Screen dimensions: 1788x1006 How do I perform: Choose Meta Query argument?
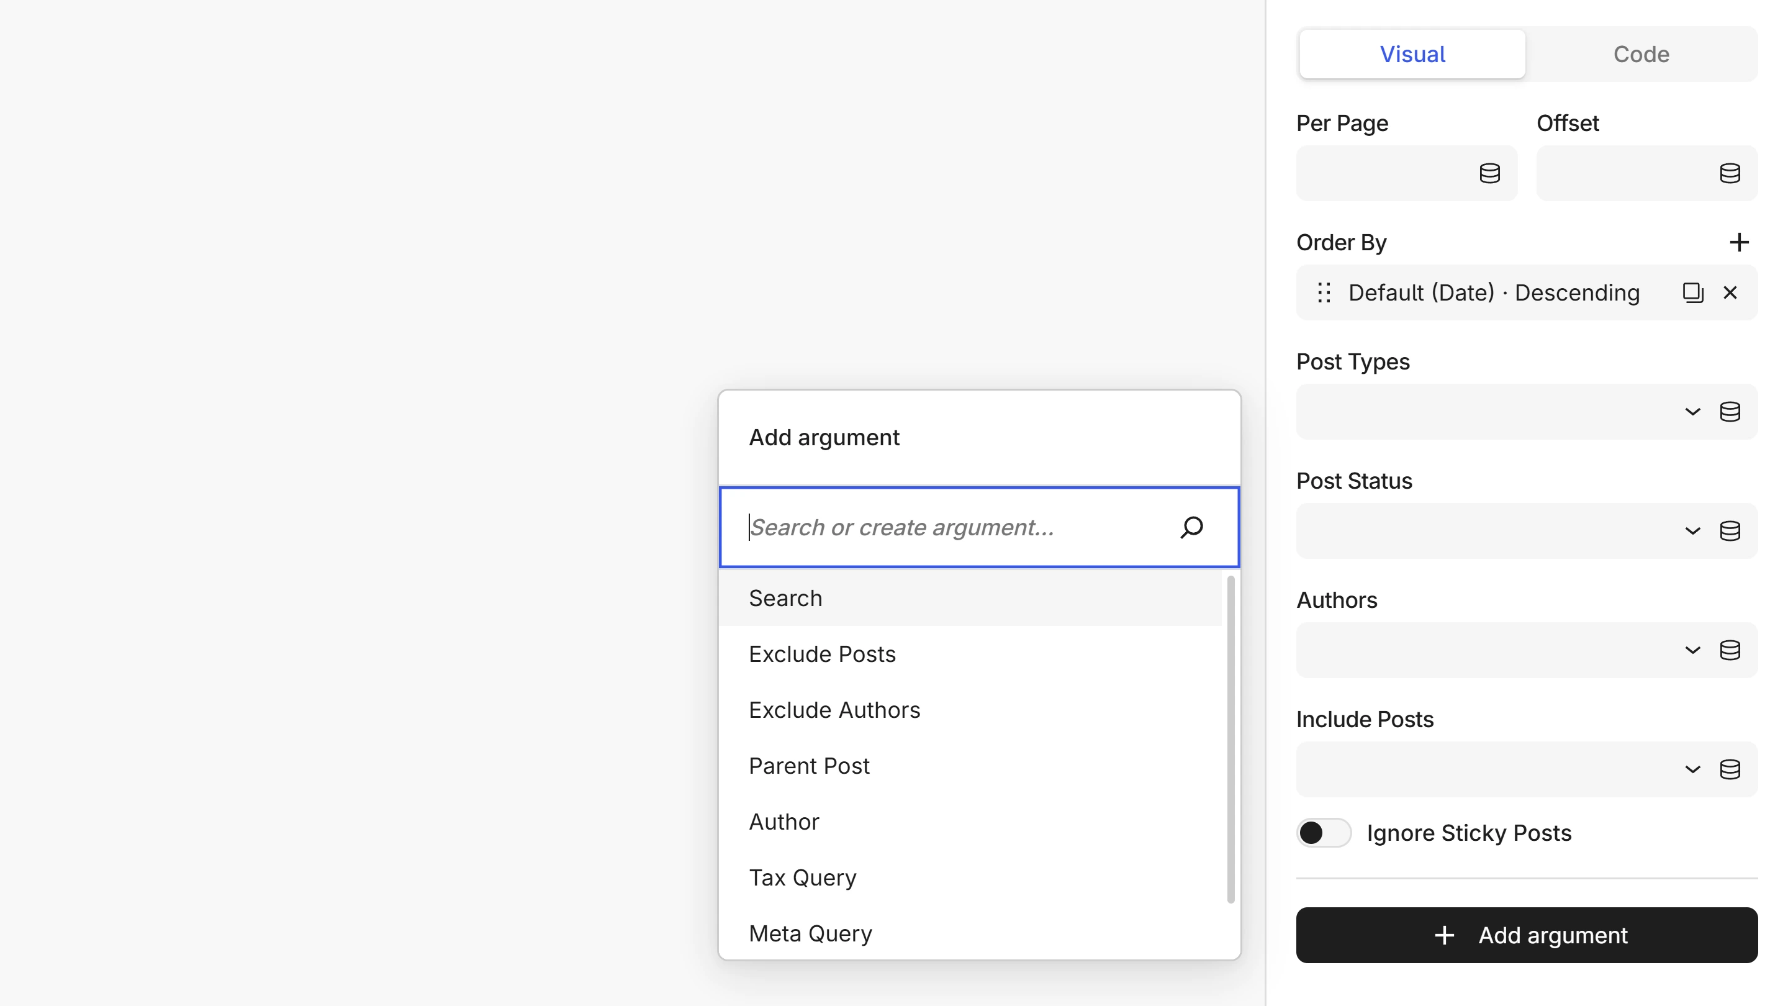970,934
